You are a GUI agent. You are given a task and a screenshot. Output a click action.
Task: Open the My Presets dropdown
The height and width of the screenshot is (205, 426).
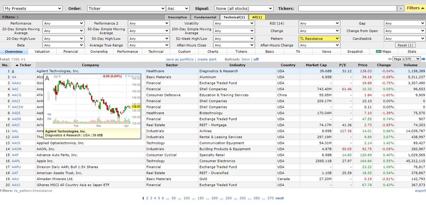coord(32,8)
